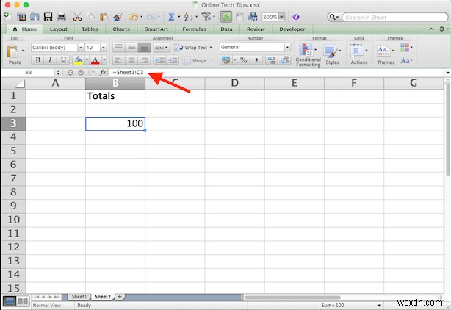Apply the yellow fill color
451x310 pixels.
pyautogui.click(x=78, y=60)
